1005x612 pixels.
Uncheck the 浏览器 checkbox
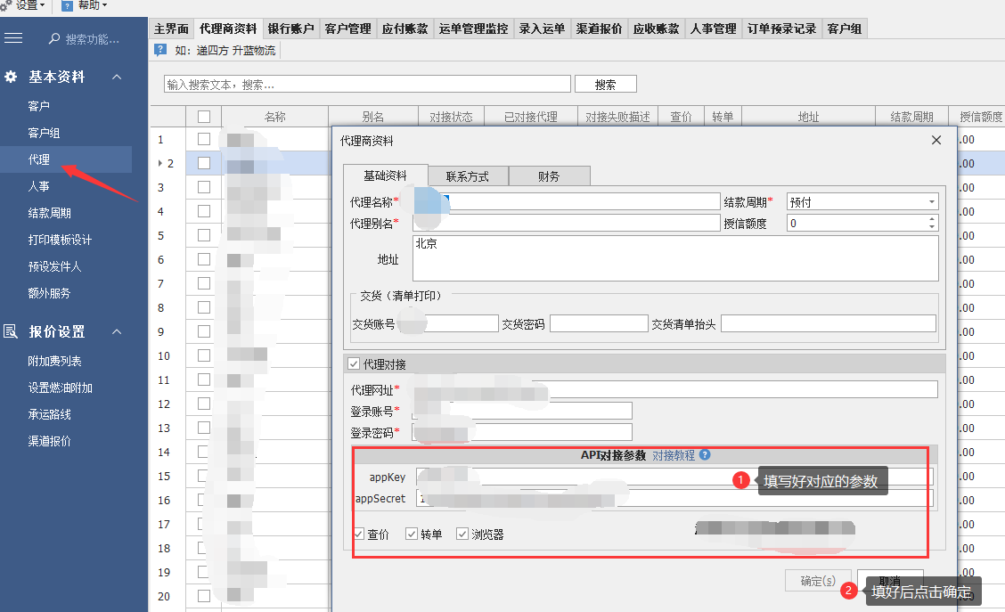coord(462,534)
